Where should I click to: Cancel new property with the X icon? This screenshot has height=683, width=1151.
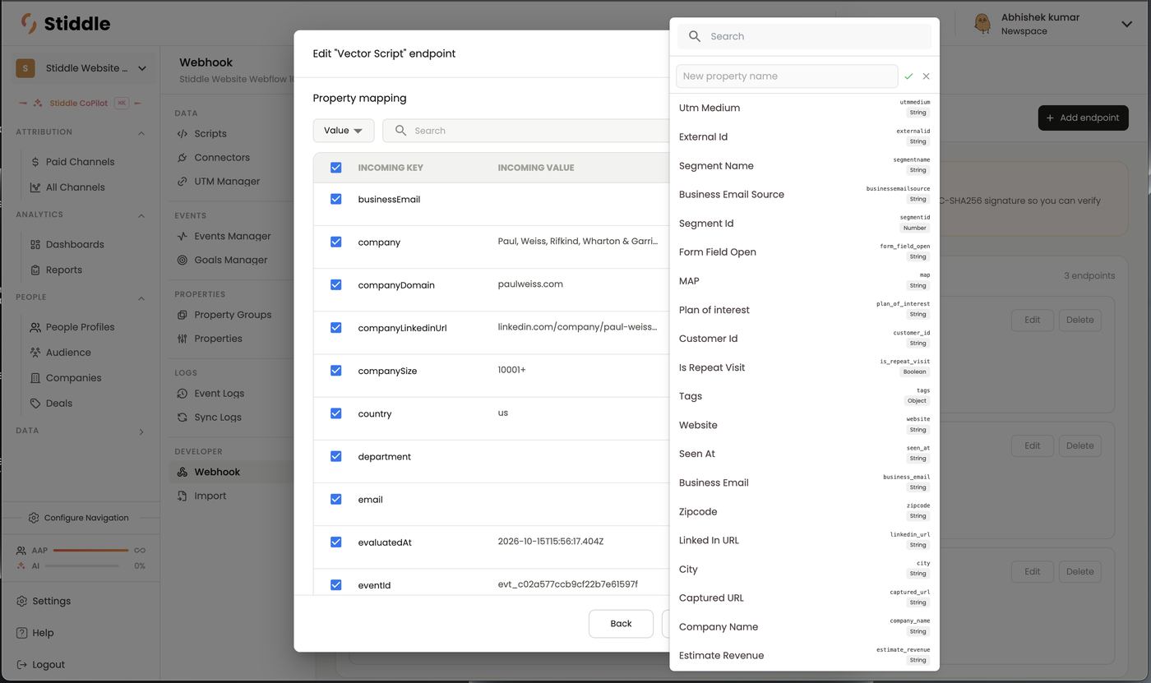point(926,76)
